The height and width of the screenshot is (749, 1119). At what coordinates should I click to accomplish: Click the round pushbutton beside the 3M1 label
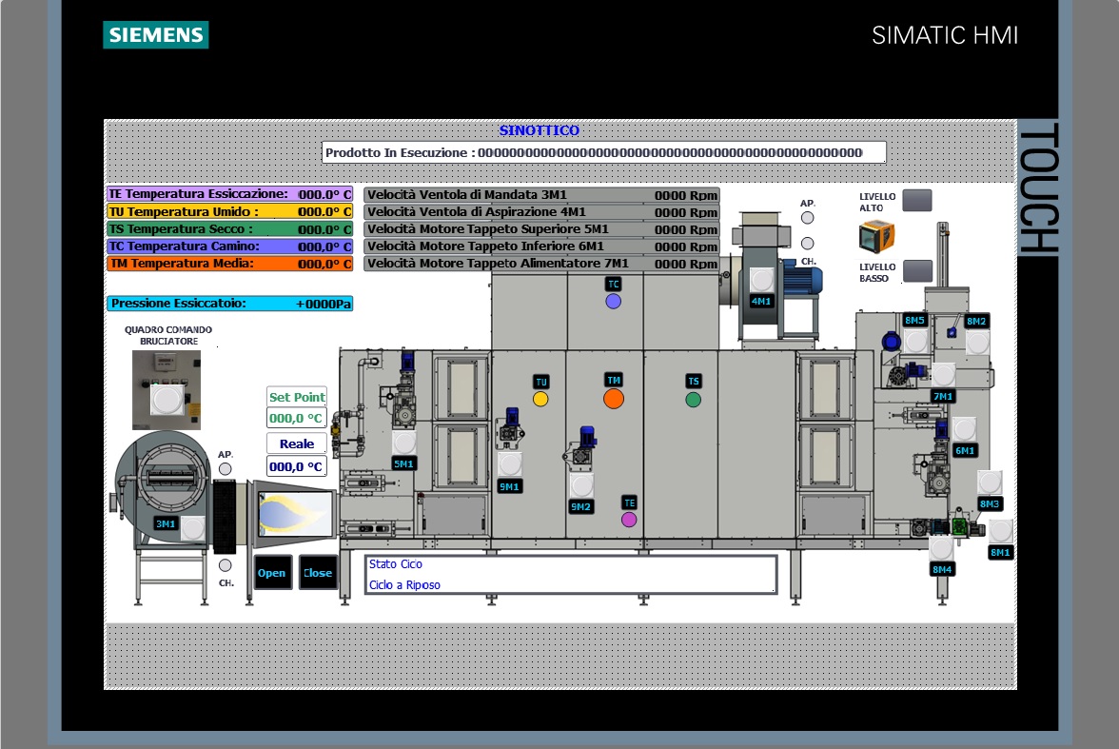pos(192,528)
